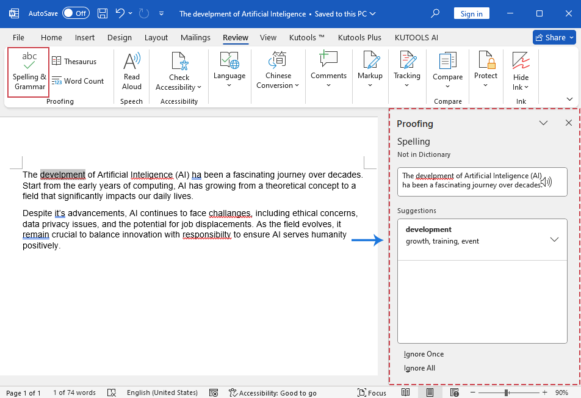Toggle the AutoSave switch
581x398 pixels.
[x=76, y=13]
